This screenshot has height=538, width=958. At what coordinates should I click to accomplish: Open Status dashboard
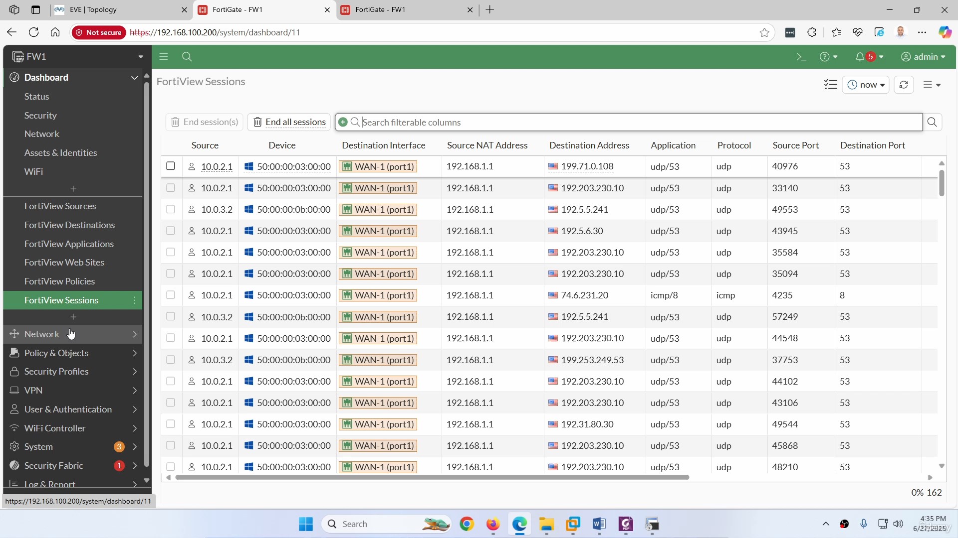point(37,97)
